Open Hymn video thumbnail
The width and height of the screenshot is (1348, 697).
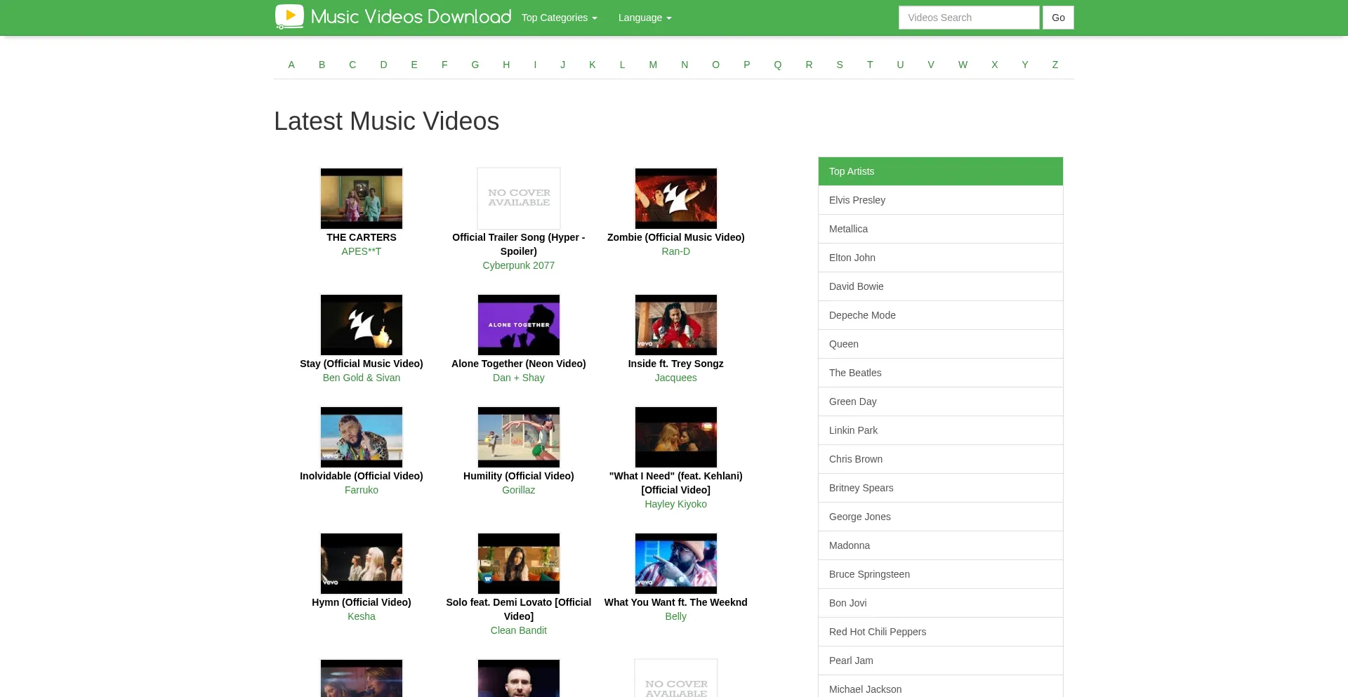(362, 564)
